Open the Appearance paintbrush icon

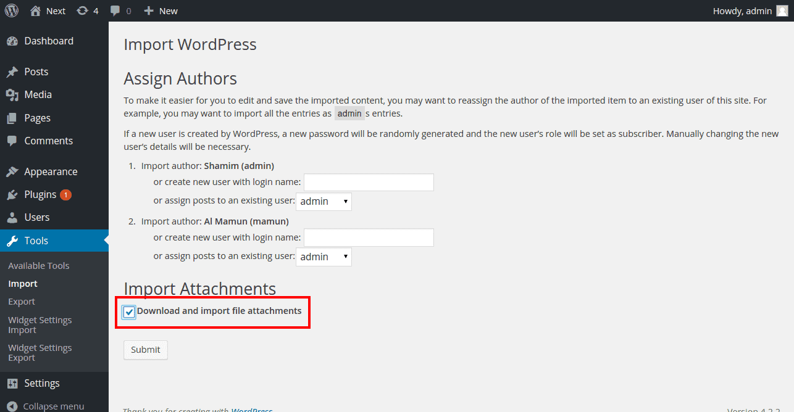tap(14, 171)
